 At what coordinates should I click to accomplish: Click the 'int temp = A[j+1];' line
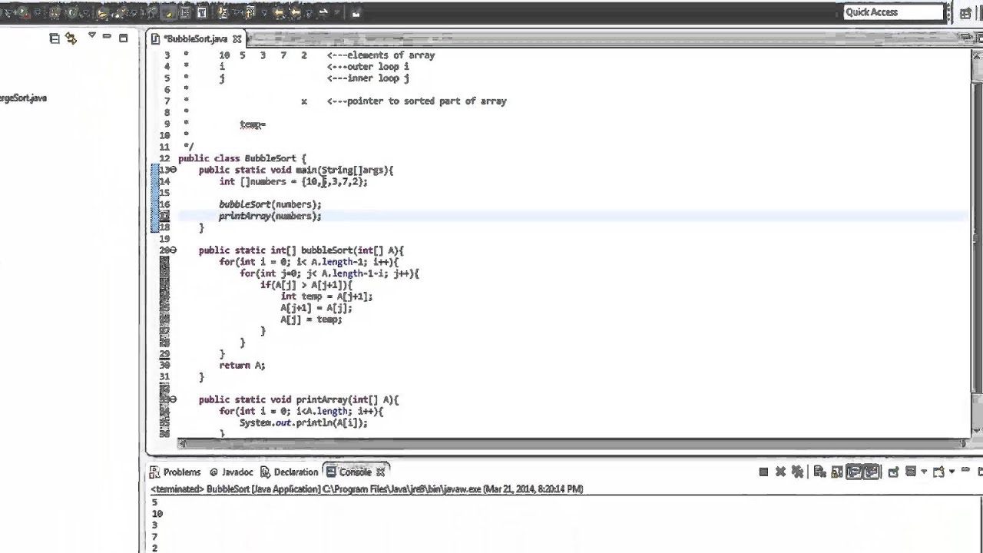point(326,296)
